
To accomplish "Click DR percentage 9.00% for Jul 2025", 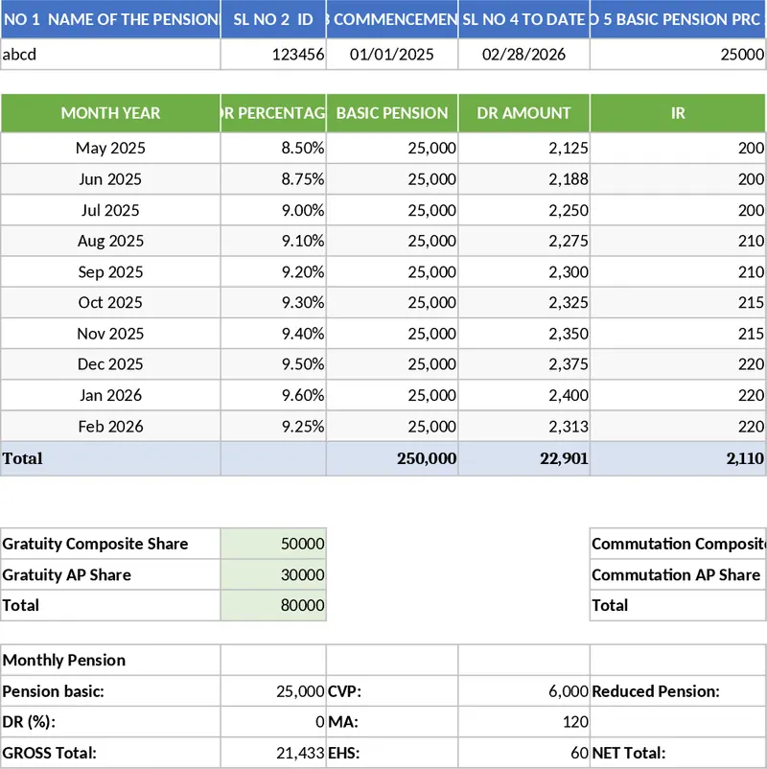I will [273, 211].
